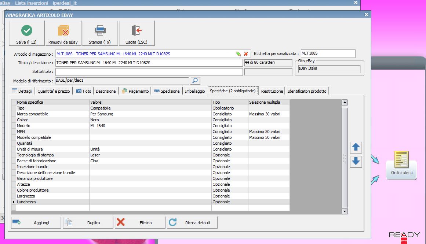Image resolution: width=426 pixels, height=244 pixels.
Task: Open the Dettagli tab
Action: pos(22,91)
